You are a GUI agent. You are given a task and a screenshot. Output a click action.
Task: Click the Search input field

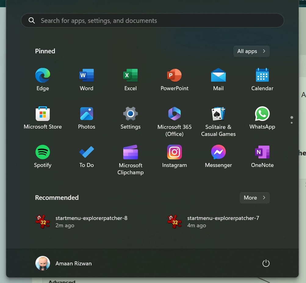152,20
